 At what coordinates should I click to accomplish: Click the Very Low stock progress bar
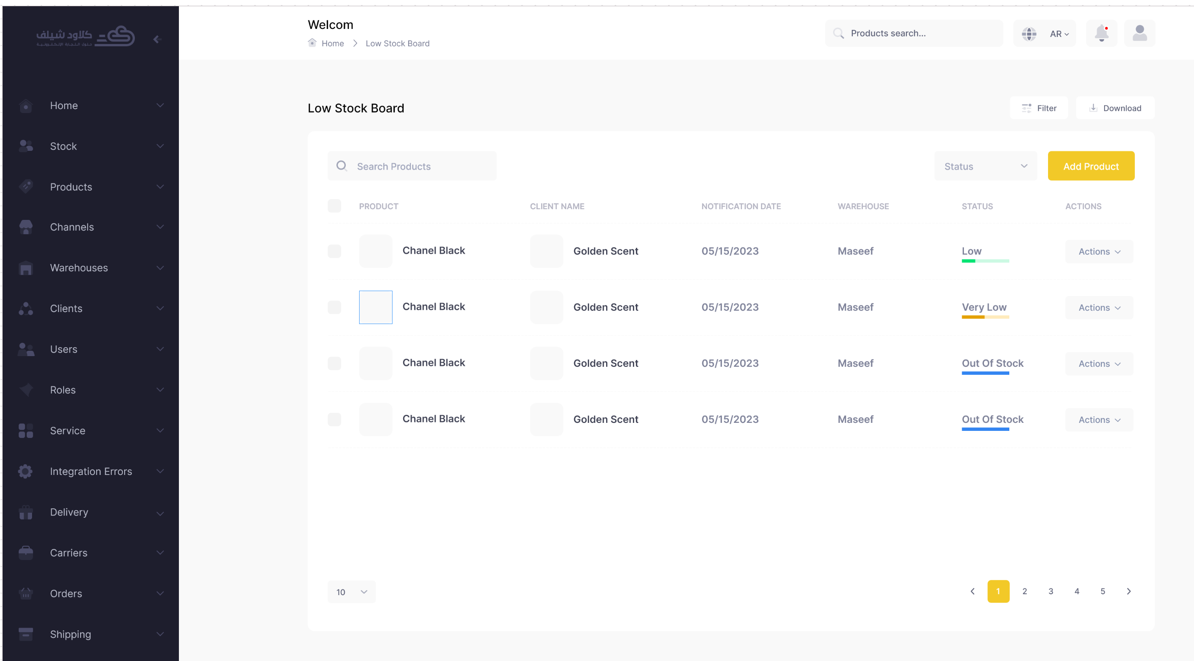click(x=985, y=317)
